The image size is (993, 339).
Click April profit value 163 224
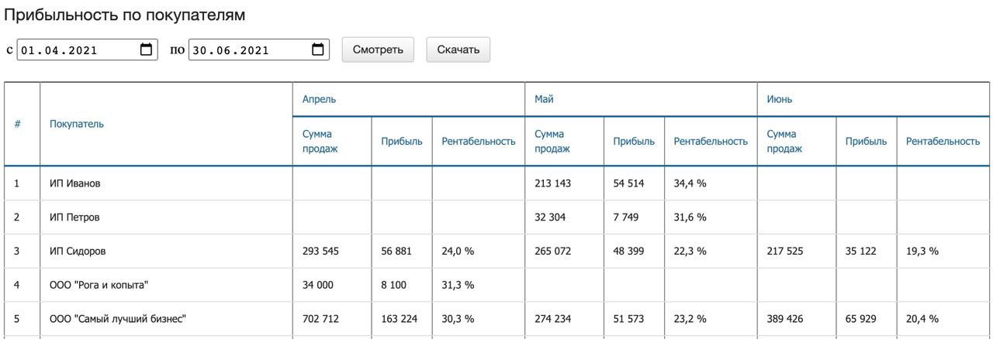(x=400, y=319)
